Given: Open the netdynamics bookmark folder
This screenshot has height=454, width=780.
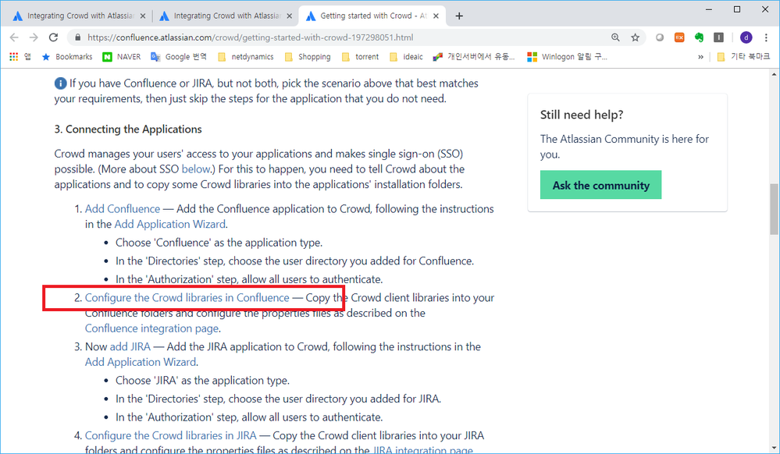Looking at the screenshot, I should point(246,57).
